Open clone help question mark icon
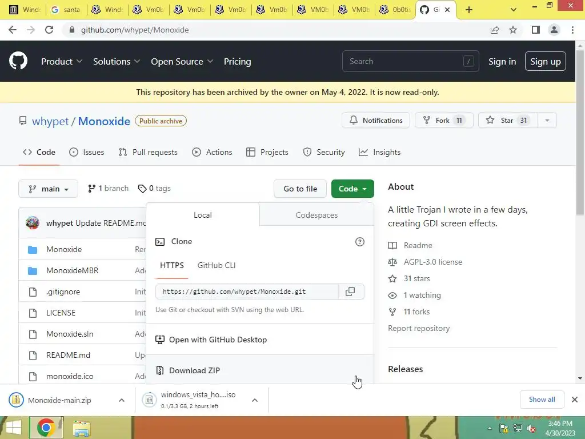The height and width of the screenshot is (439, 585). (x=360, y=242)
